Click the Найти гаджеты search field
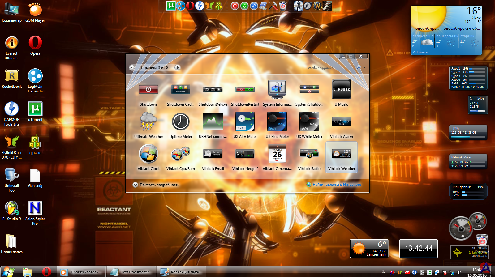This screenshot has height=277, width=495. point(328,67)
